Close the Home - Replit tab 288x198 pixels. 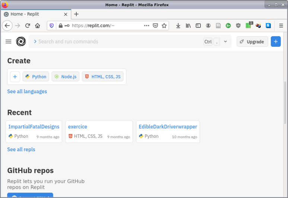click(x=66, y=14)
